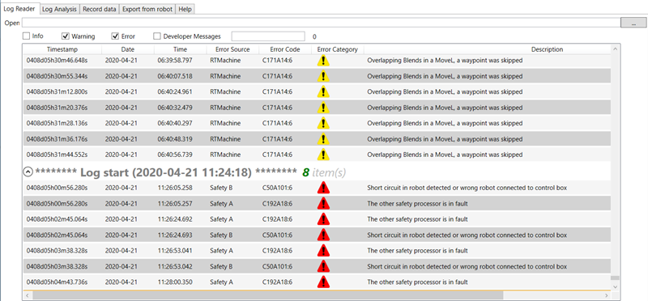648x301 pixels.
Task: Select timestamp 0408d05h31m44.552s
Action: coord(57,155)
